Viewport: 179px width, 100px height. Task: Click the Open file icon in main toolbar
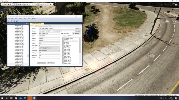click(x=5, y=4)
